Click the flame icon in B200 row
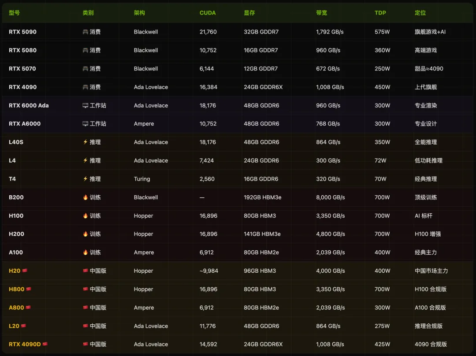Image resolution: width=476 pixels, height=356 pixels. point(86,197)
